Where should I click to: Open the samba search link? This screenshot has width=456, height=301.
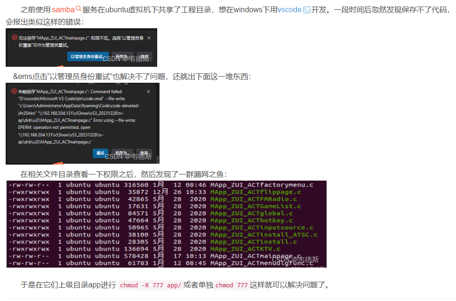[63, 9]
